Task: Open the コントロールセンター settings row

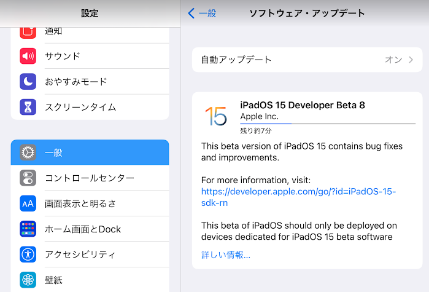Action: [x=90, y=178]
